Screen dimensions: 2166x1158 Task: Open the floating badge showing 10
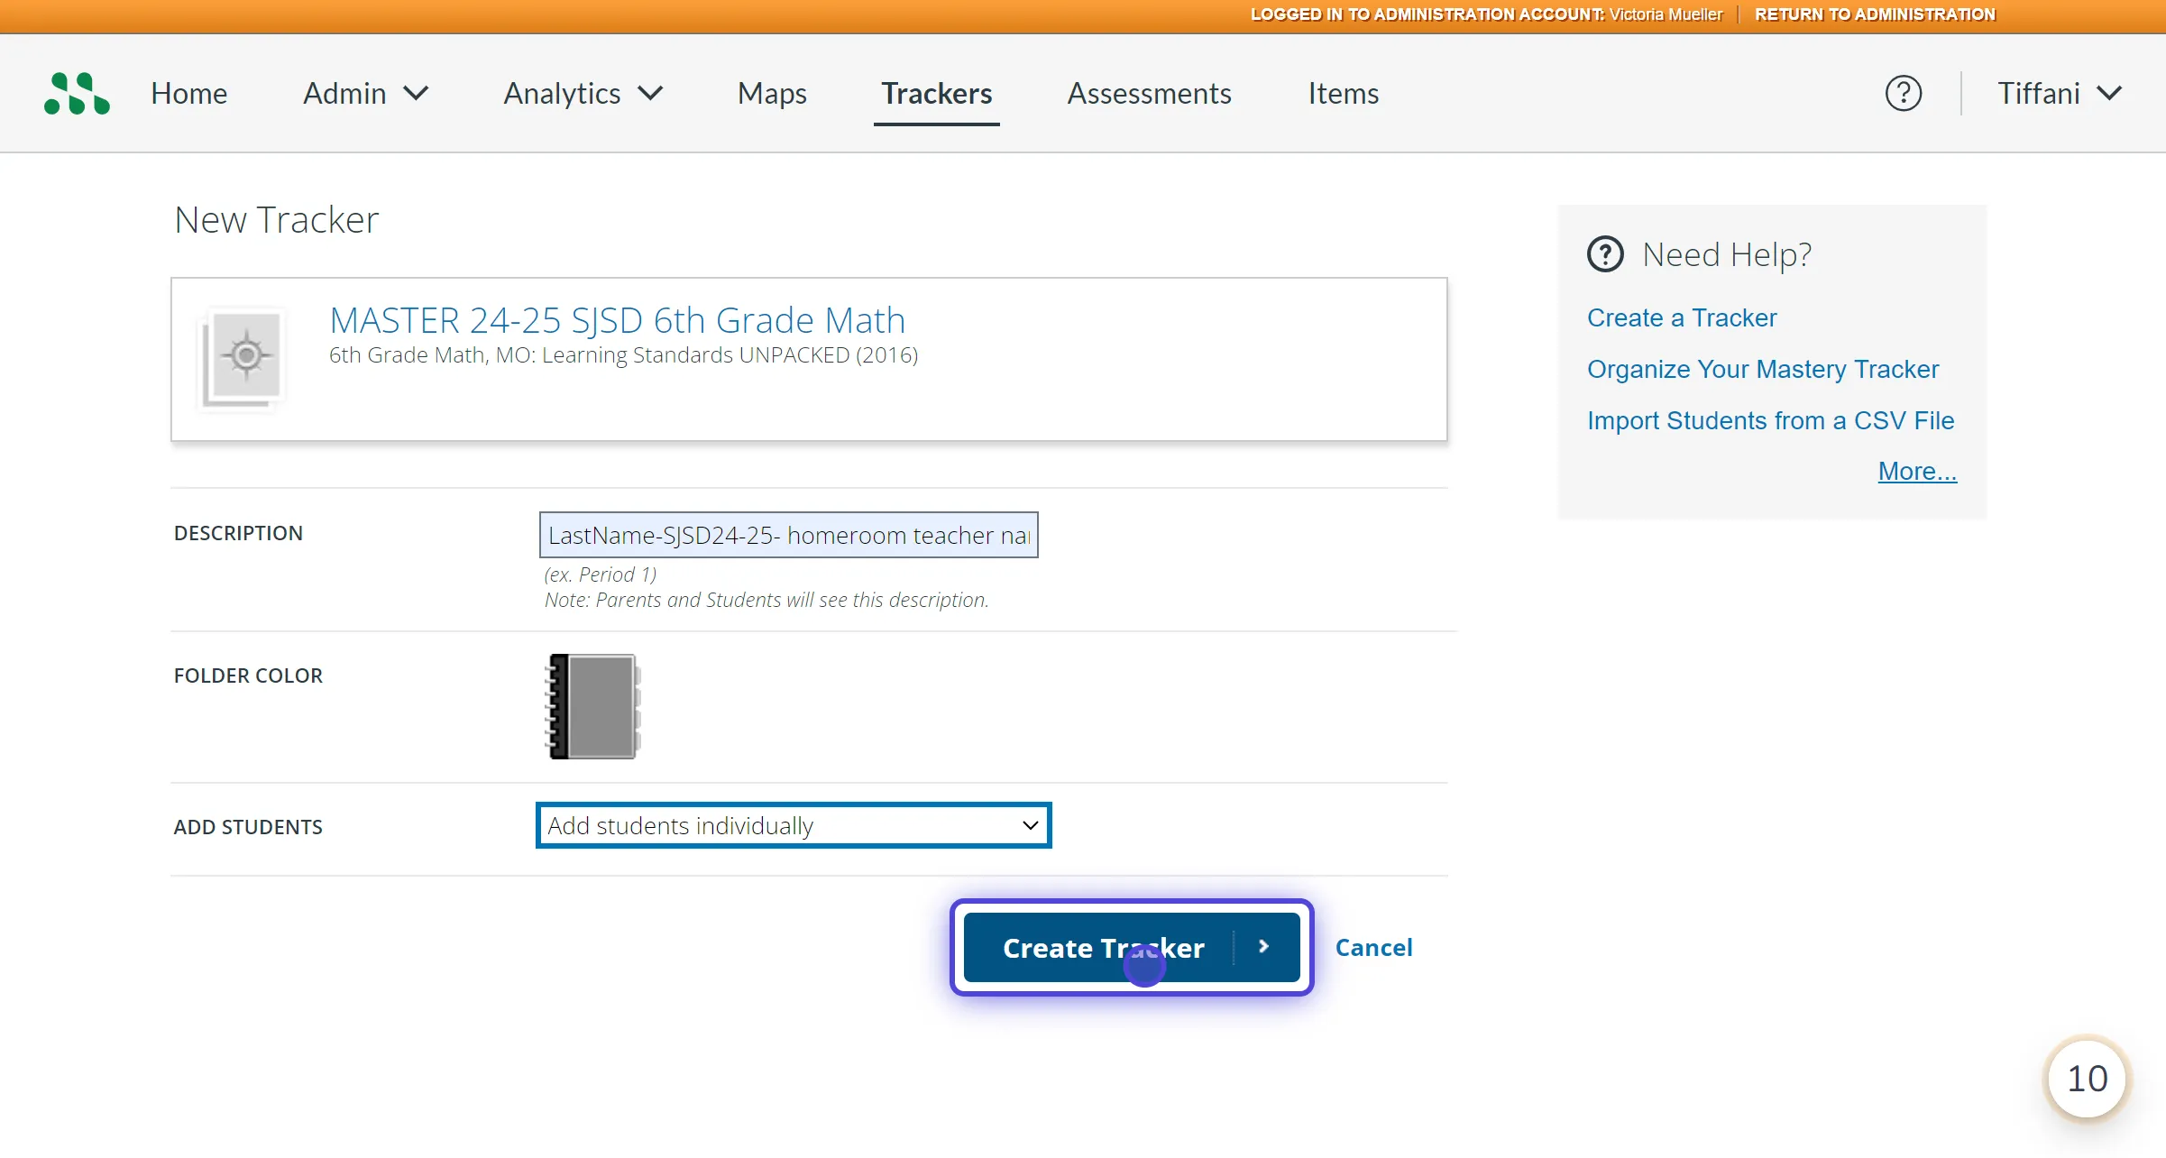pos(2087,1079)
